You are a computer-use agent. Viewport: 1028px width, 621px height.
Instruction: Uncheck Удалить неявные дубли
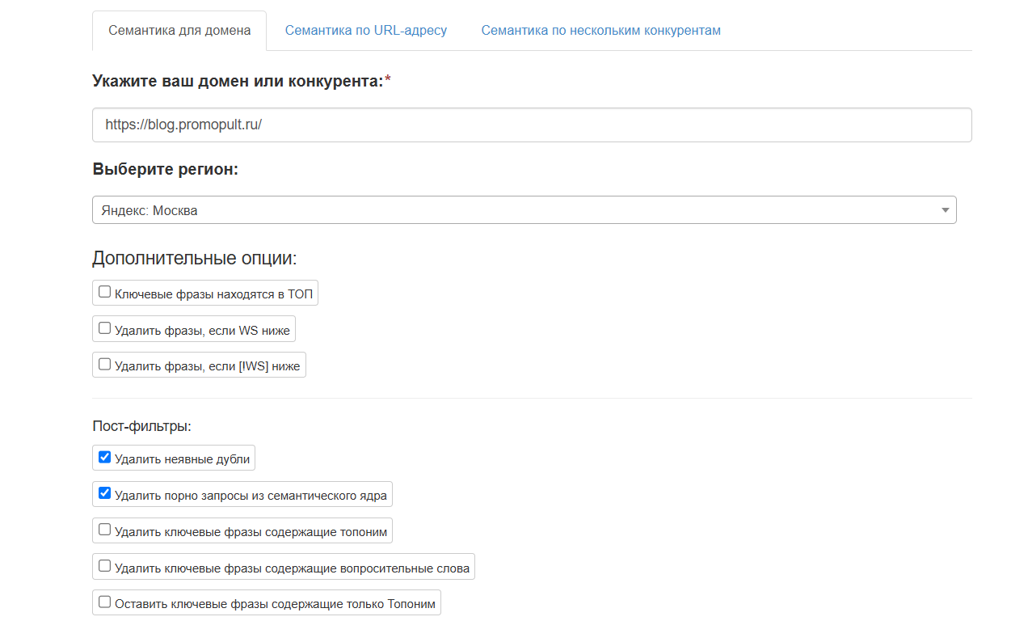tap(104, 458)
